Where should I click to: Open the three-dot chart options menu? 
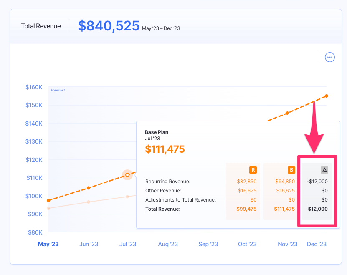(x=330, y=57)
